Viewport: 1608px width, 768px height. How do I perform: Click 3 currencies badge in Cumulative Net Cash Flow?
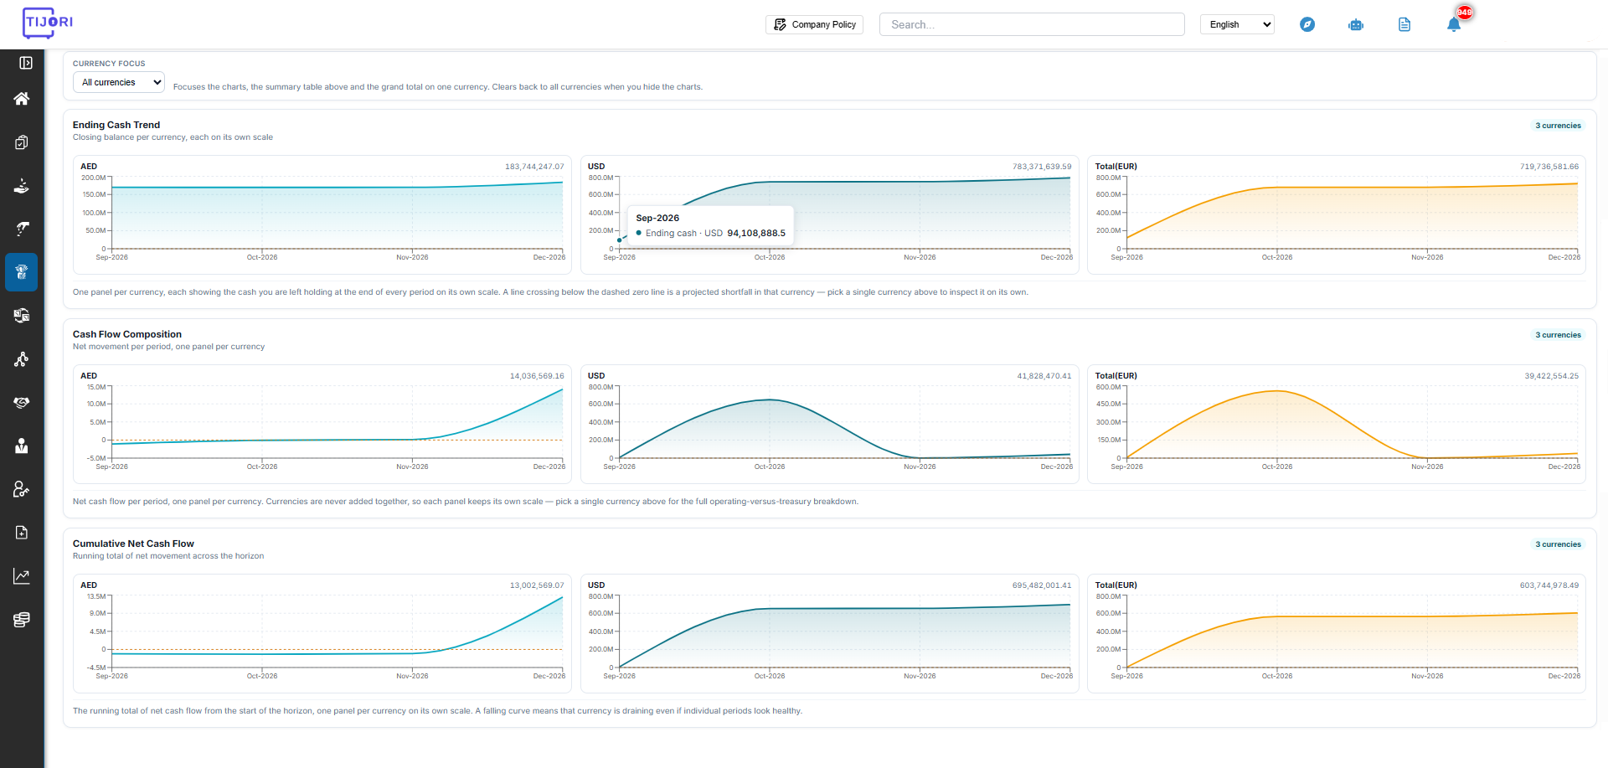[1558, 544]
